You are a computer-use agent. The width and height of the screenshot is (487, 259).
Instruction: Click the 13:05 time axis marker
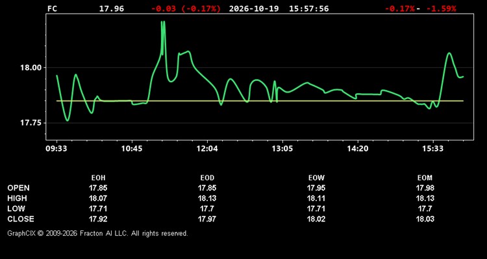coord(282,149)
